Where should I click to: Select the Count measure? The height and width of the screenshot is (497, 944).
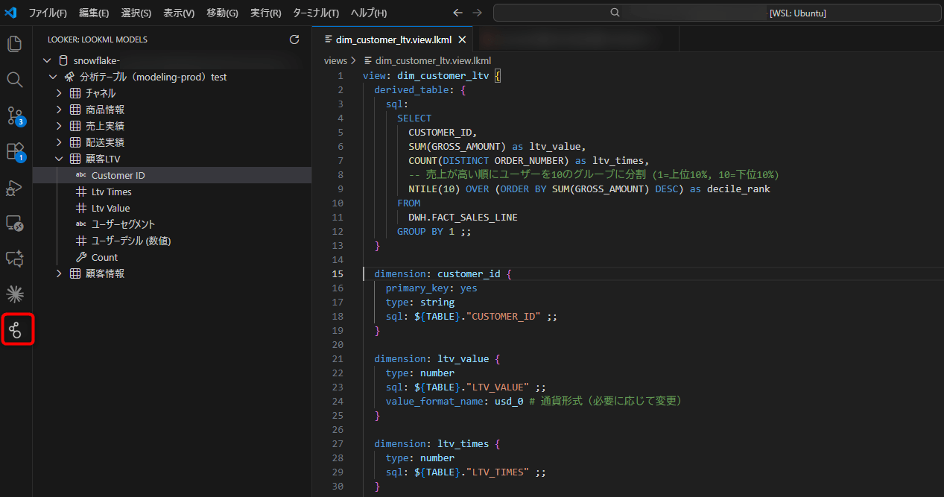(x=172, y=257)
